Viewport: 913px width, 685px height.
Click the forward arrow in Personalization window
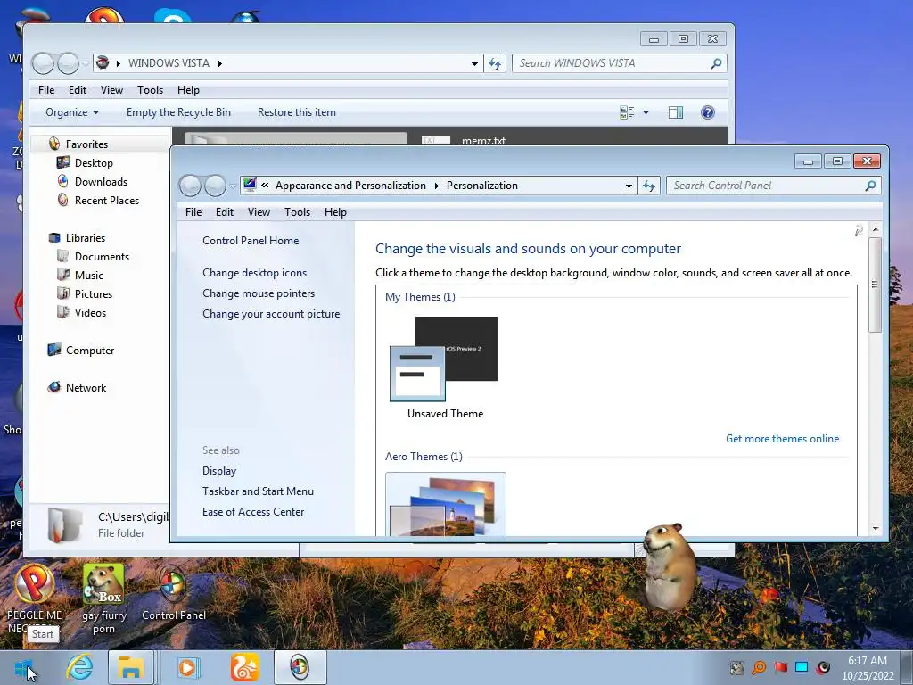tap(215, 186)
